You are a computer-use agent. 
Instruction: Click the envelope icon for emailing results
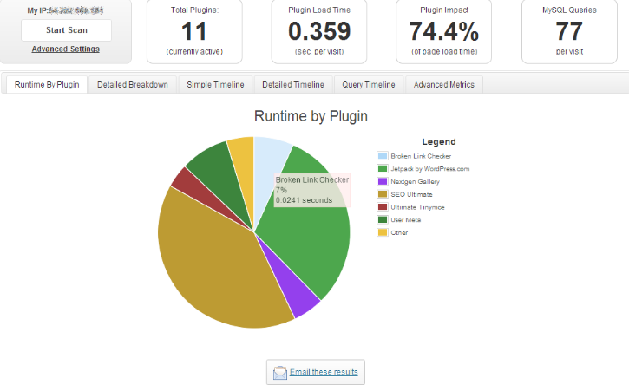point(280,373)
